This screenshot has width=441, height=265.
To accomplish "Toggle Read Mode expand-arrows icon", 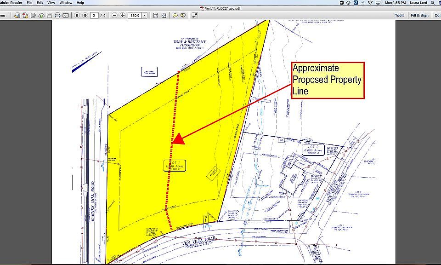I will pos(195,16).
